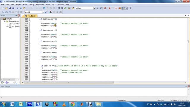Rebuild all target files with the Rebuild icon

pos(10,12)
